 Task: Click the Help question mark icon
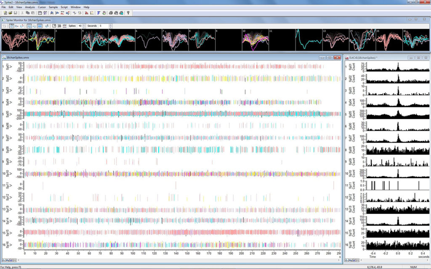[128, 13]
